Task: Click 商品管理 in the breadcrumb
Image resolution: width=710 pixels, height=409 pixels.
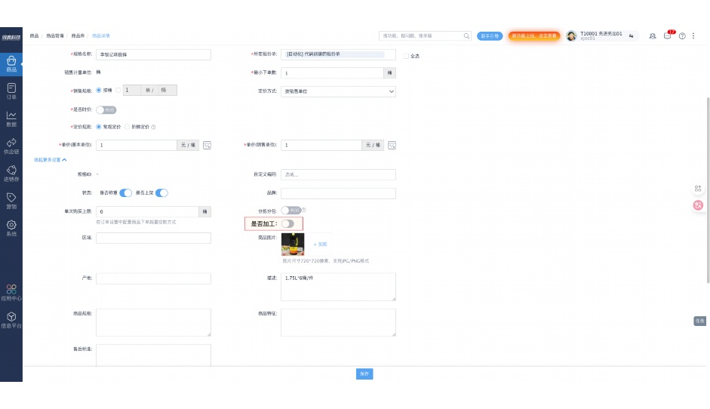Action: click(x=55, y=35)
